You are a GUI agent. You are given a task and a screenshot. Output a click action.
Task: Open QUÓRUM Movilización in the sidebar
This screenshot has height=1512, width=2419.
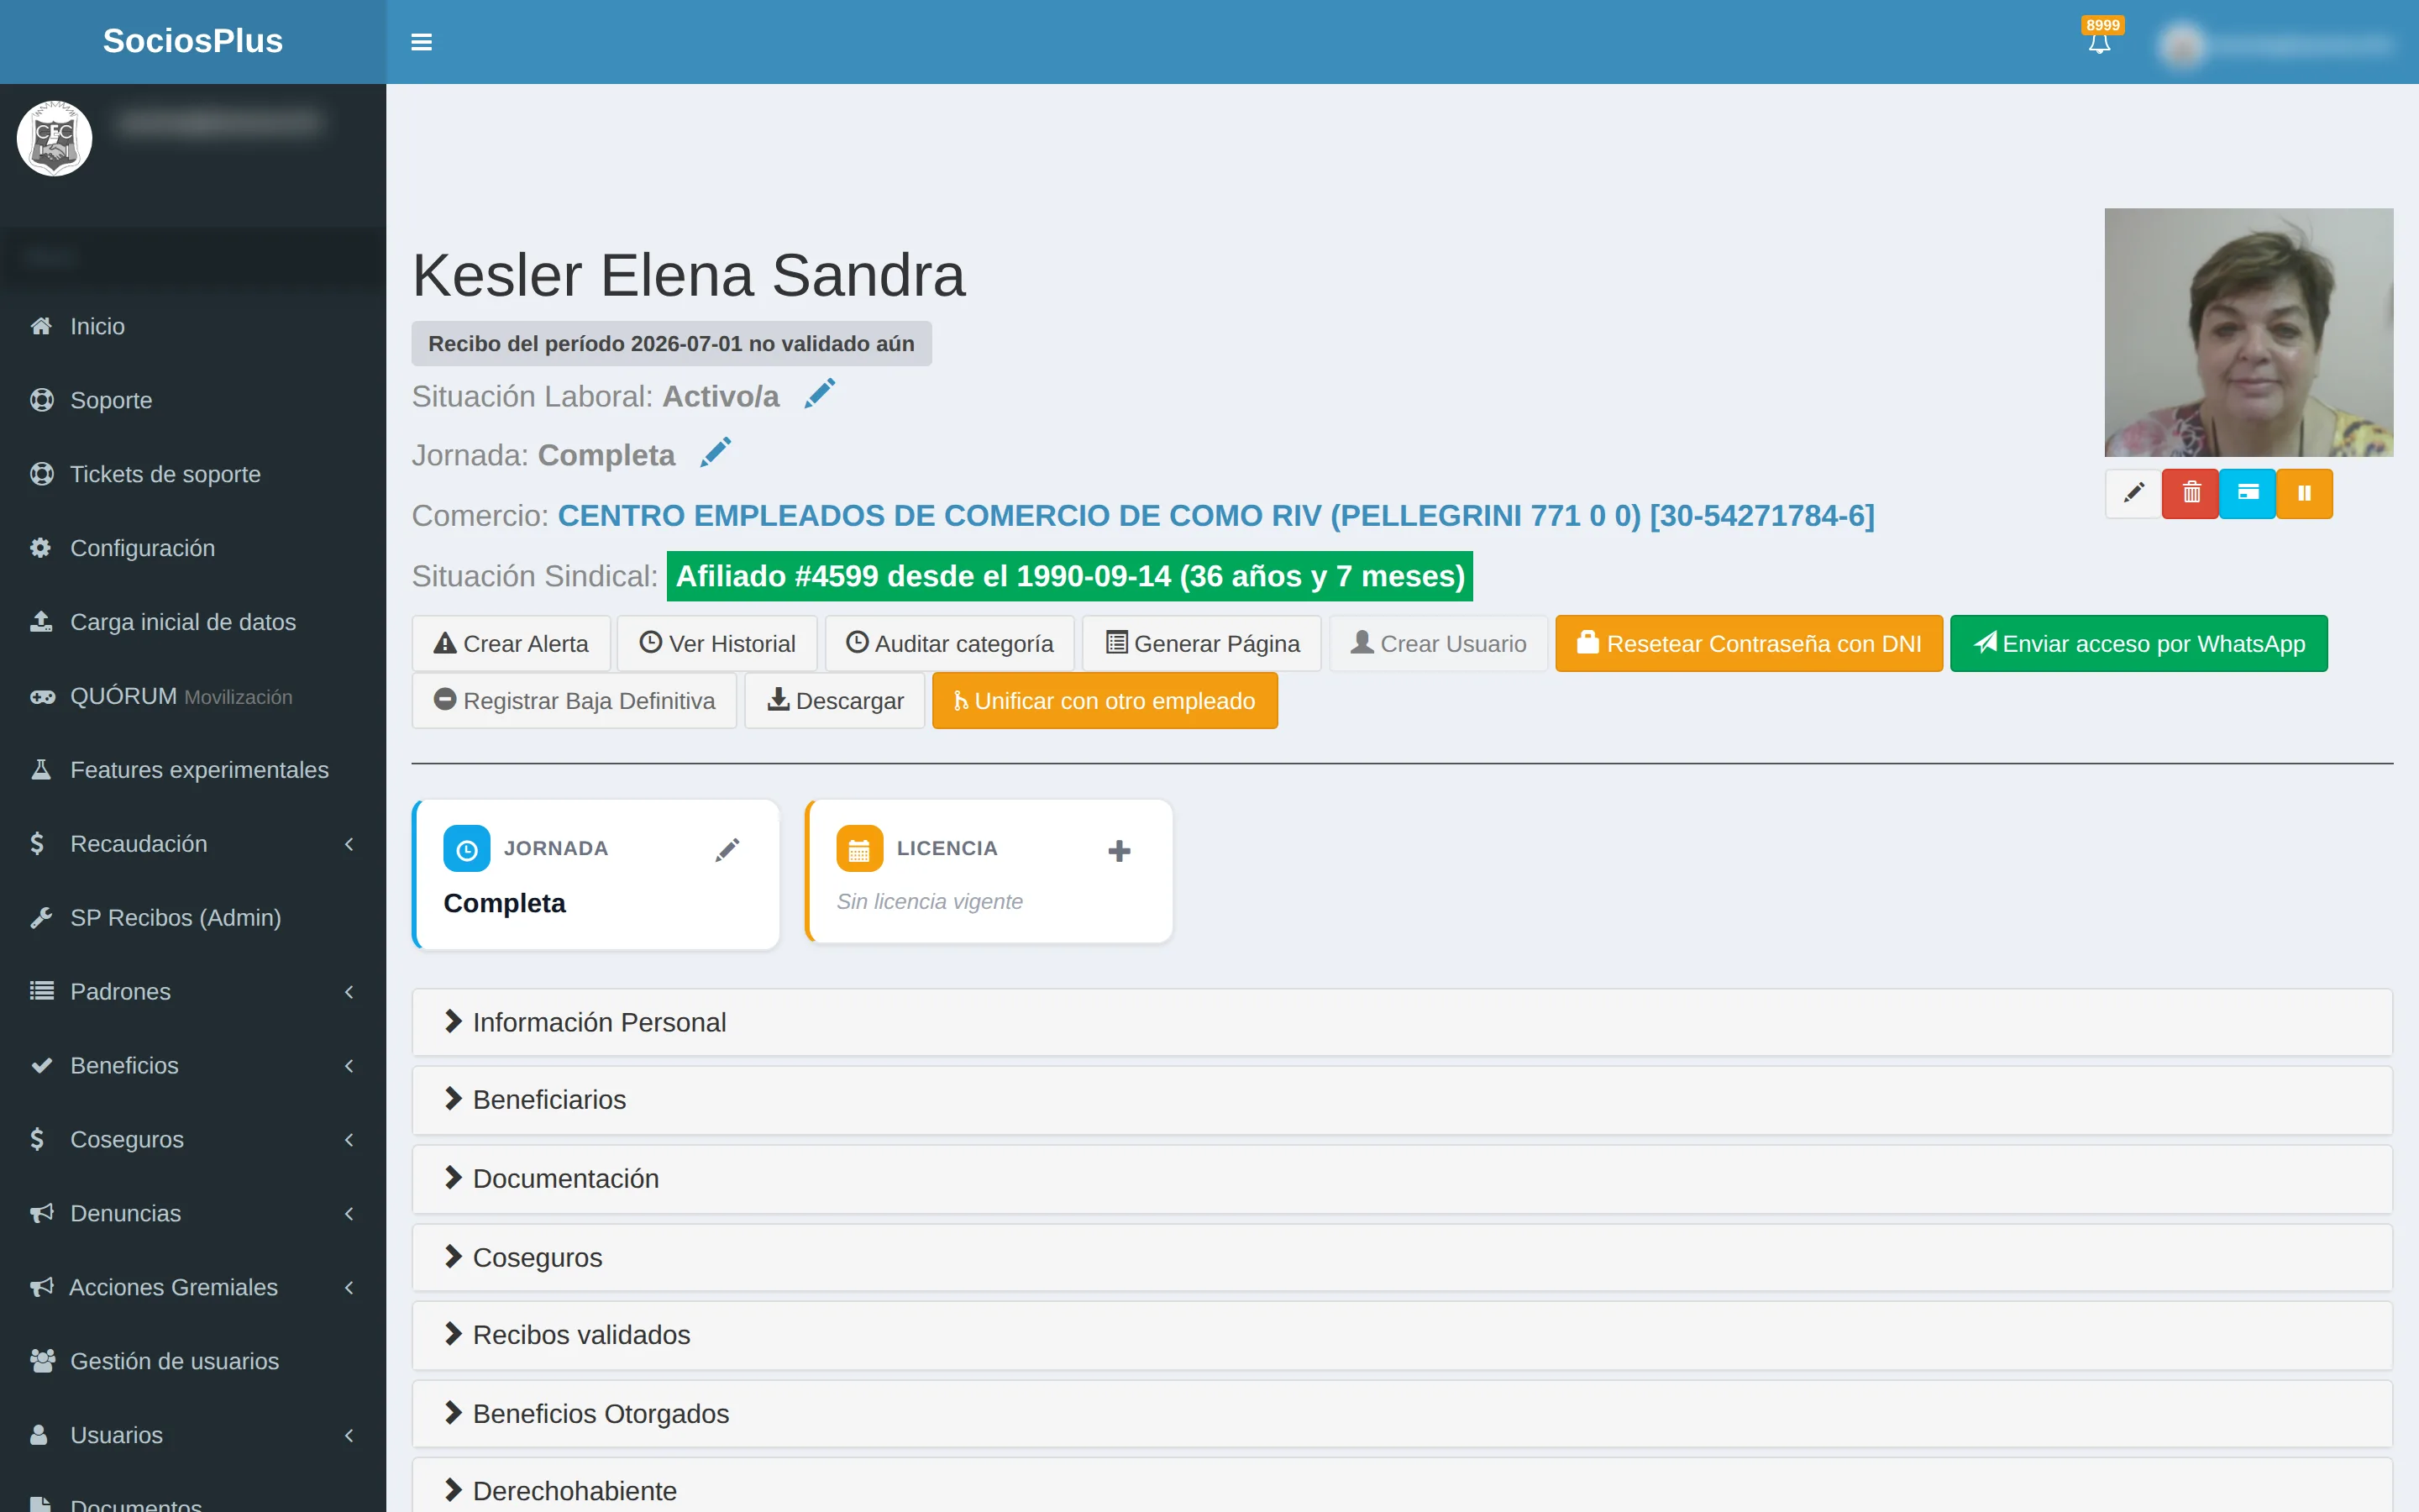[x=193, y=696]
